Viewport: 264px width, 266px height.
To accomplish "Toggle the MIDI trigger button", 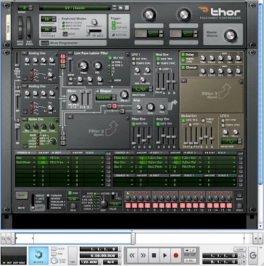I will click(x=114, y=23).
